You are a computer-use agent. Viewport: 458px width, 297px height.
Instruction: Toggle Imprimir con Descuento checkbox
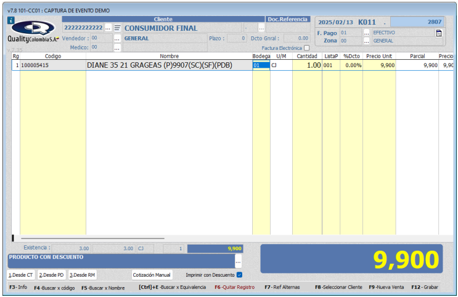(x=240, y=275)
